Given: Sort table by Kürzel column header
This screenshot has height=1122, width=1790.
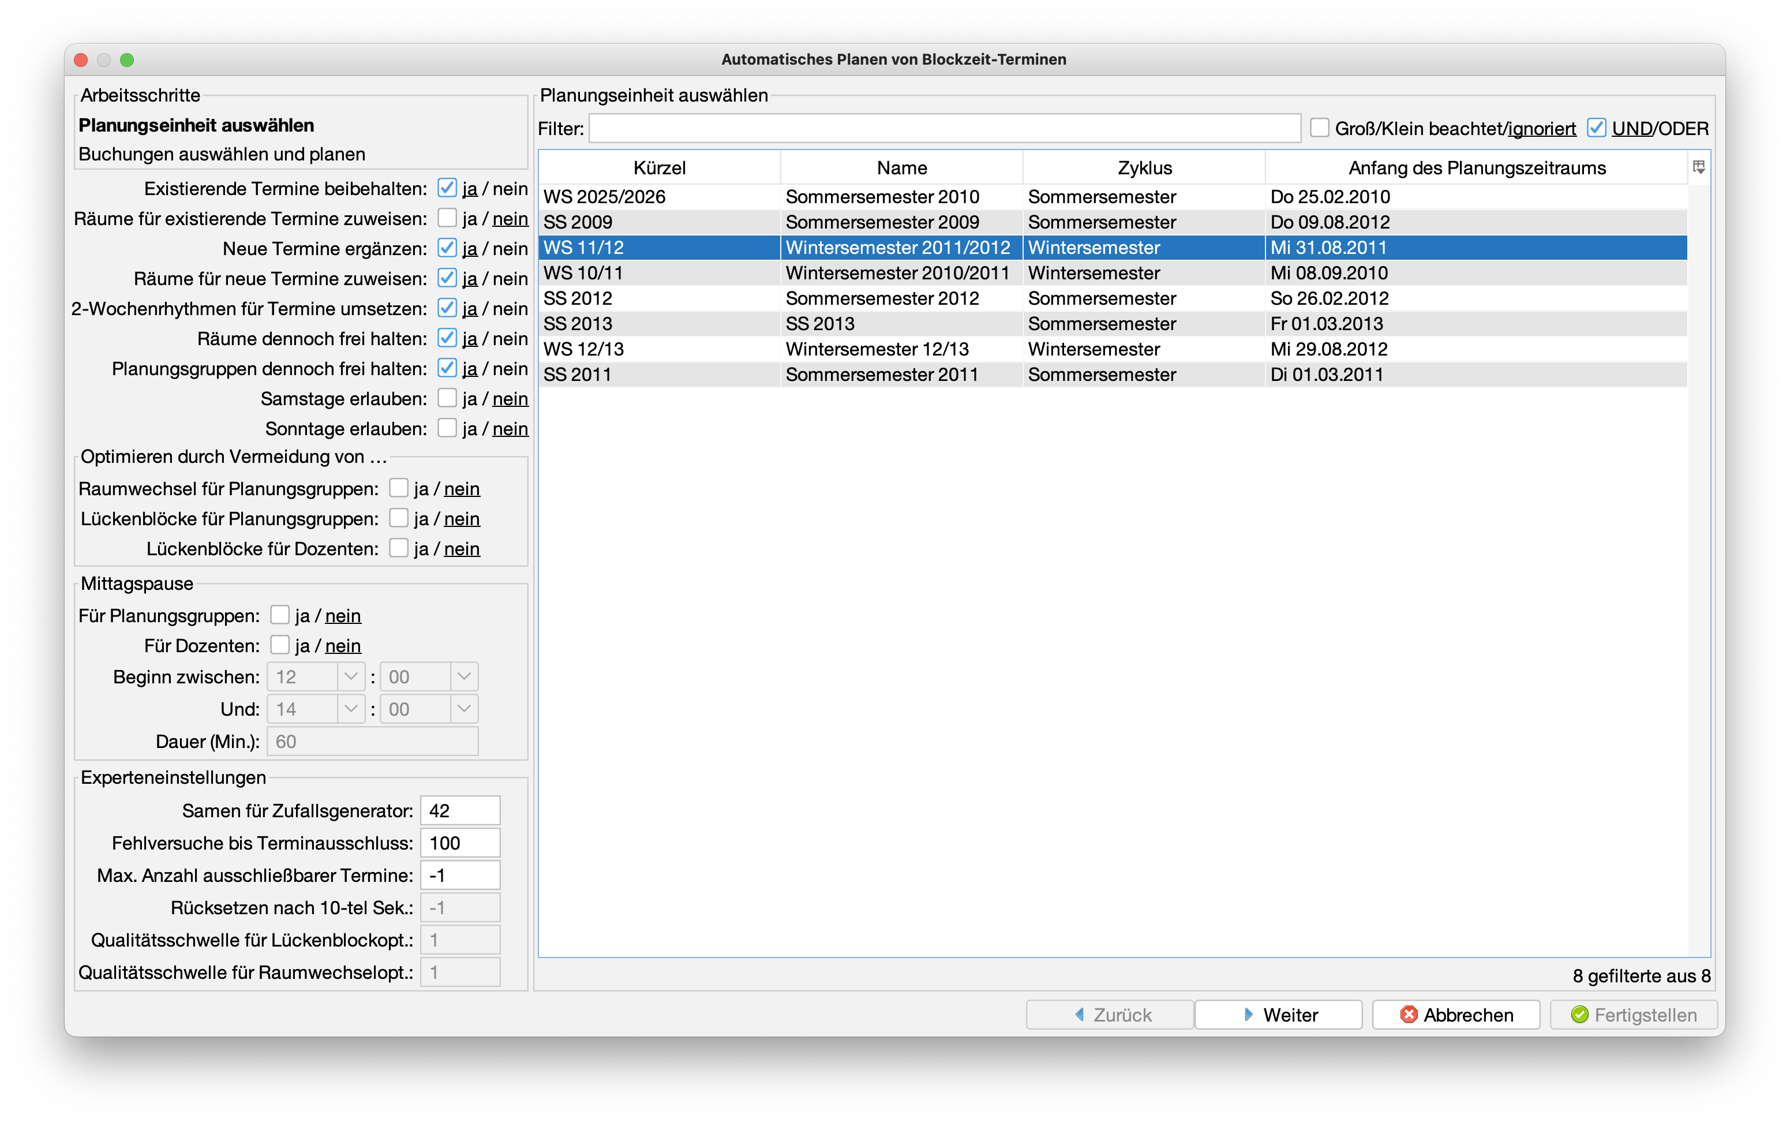Looking at the screenshot, I should [x=659, y=168].
